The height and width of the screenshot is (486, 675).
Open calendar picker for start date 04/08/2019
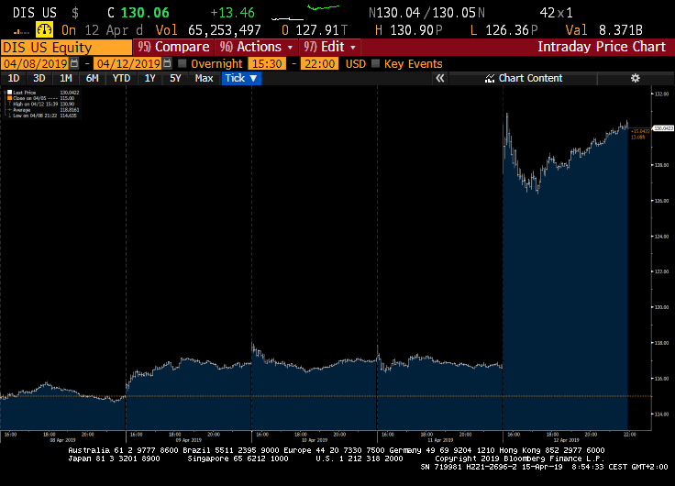tap(74, 63)
